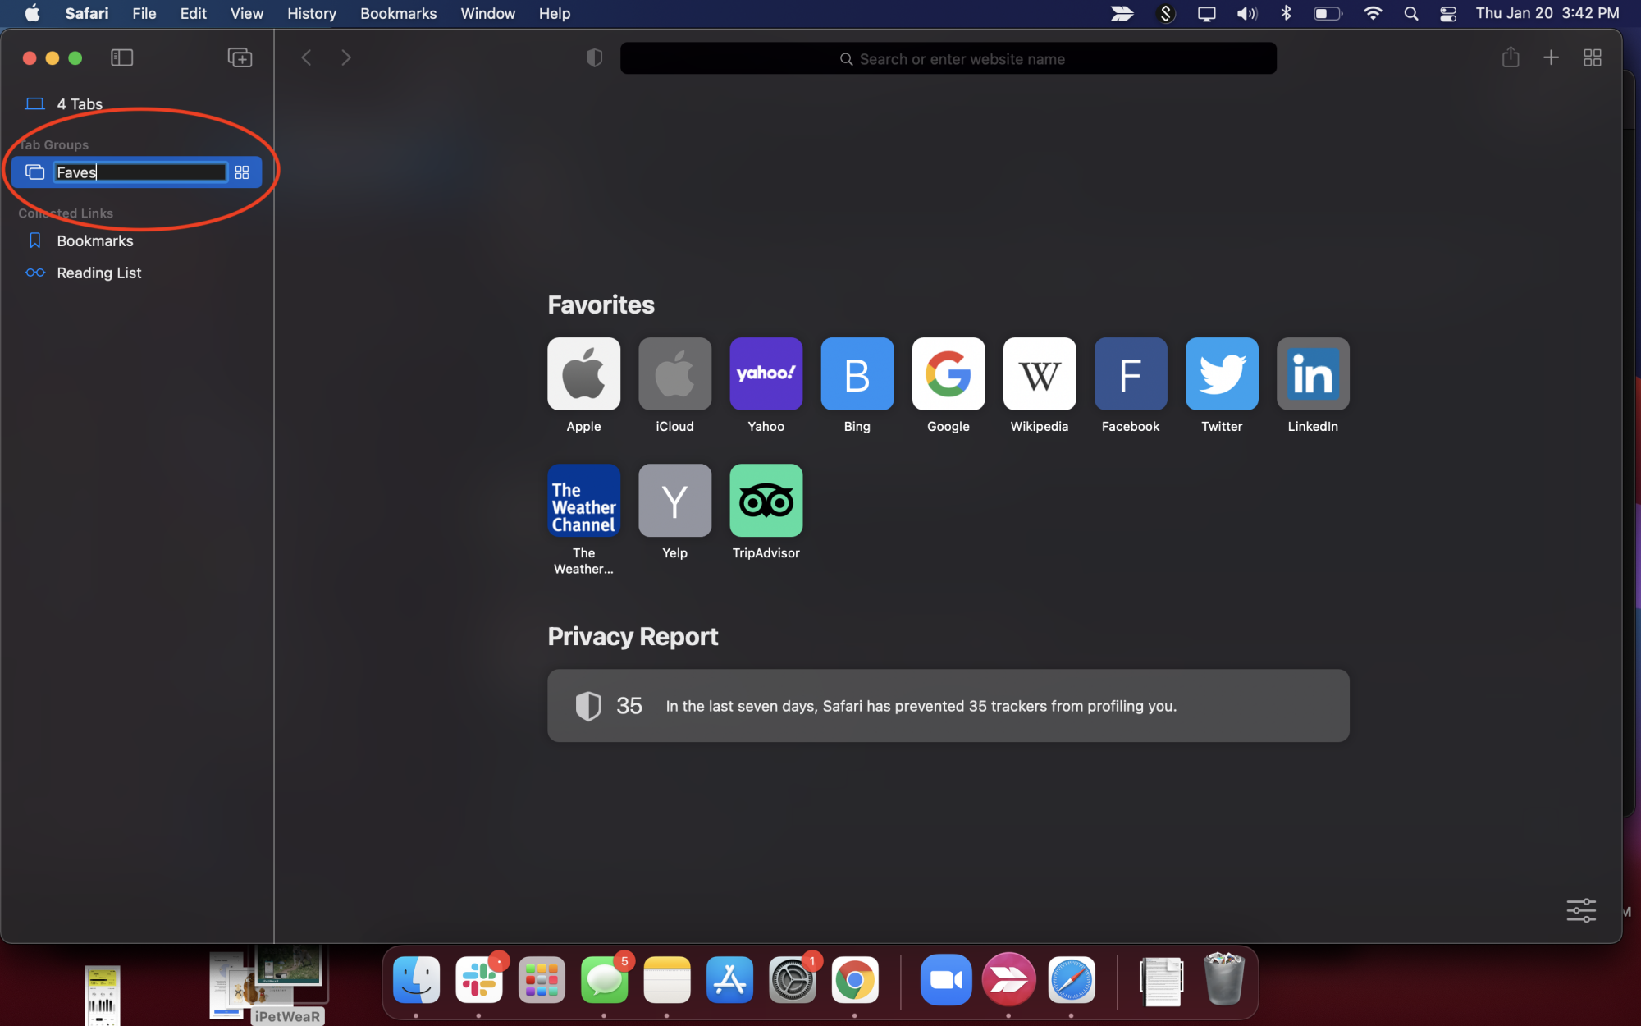Viewport: 1641px width, 1026px height.
Task: Open the iCloud favorite
Action: coord(674,373)
